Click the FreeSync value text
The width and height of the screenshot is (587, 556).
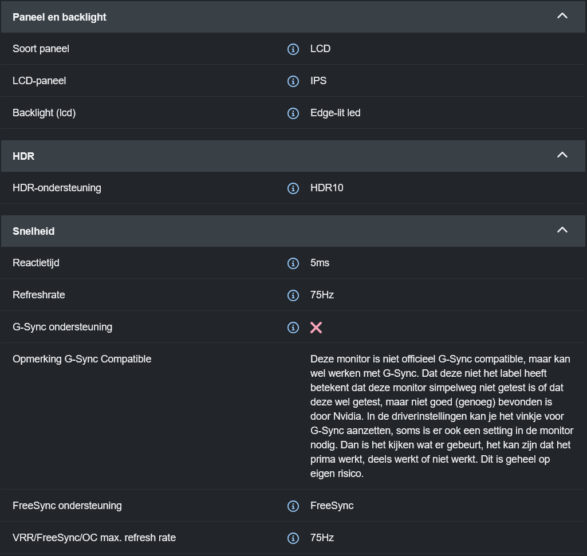point(332,506)
